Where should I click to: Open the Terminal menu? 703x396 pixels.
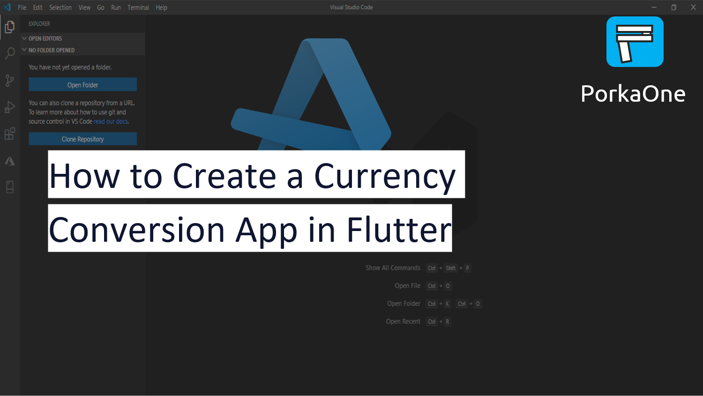click(x=138, y=7)
